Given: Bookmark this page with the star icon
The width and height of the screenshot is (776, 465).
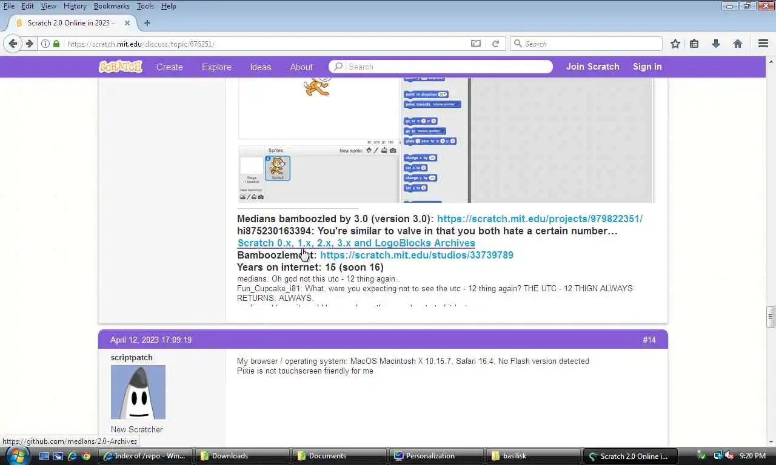Looking at the screenshot, I should [675, 44].
